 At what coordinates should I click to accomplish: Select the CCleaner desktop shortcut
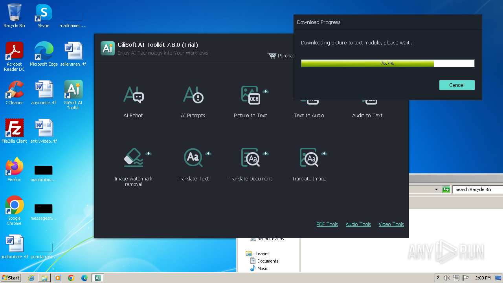14,93
